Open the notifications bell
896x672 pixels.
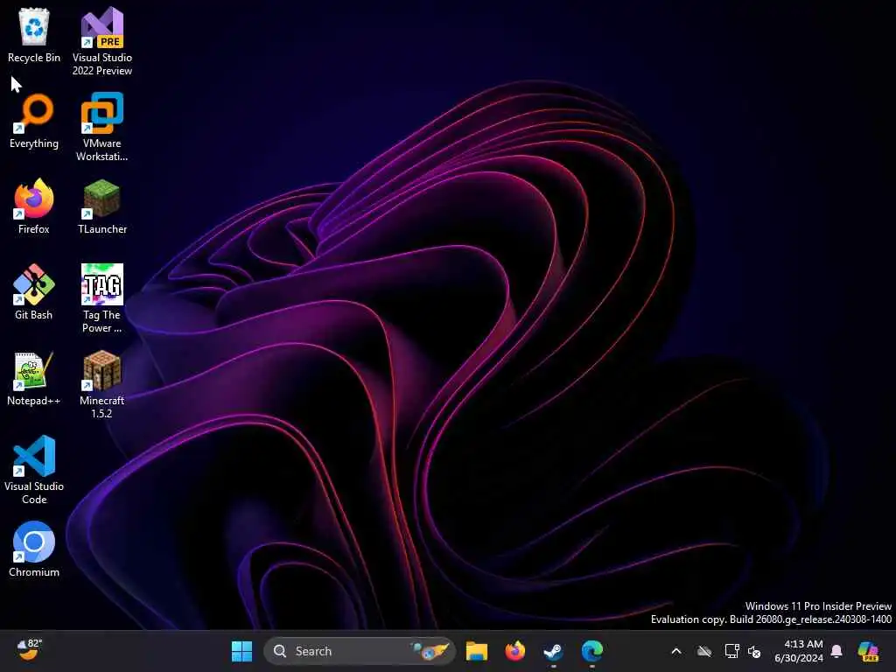tap(836, 651)
